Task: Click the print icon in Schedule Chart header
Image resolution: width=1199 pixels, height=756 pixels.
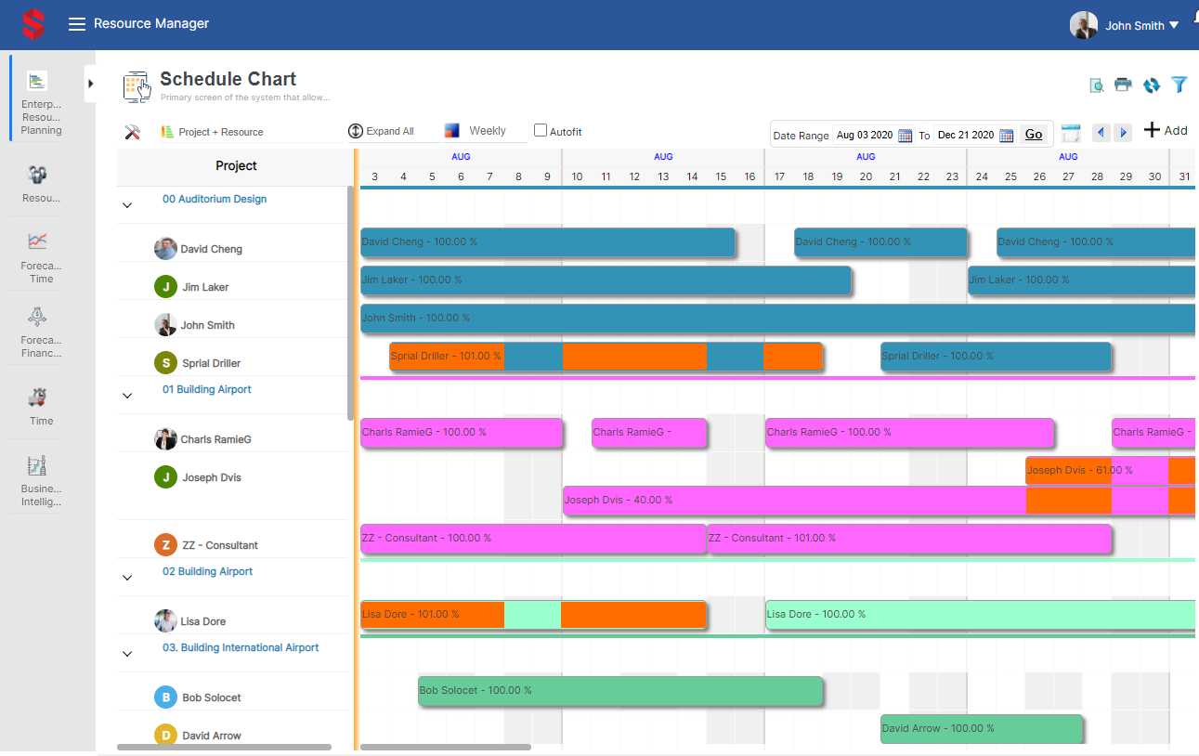Action: 1123,85
